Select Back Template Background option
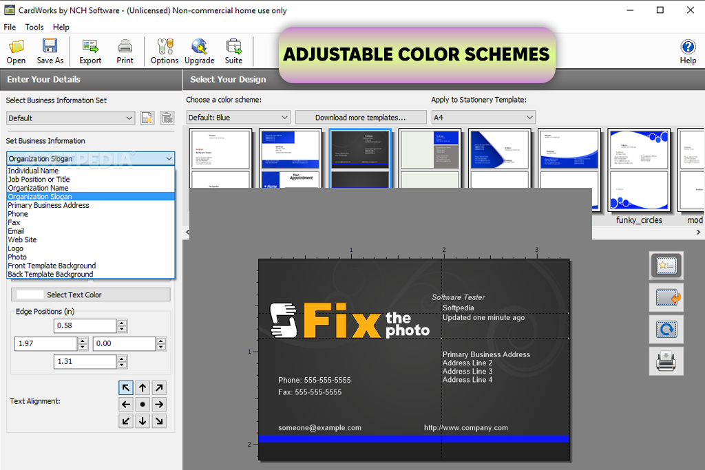 click(x=90, y=274)
